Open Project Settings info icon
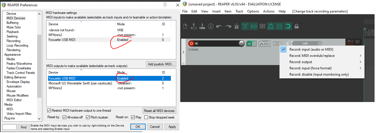 coord(211,26)
